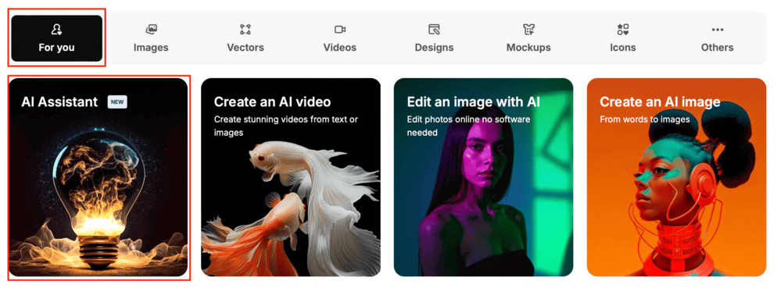Click the Images photo stack icon

tap(151, 30)
